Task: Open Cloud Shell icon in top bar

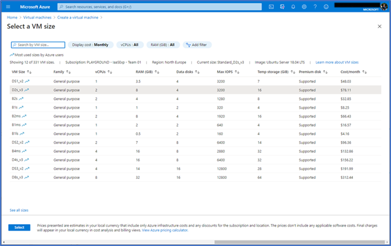Action: (271, 7)
